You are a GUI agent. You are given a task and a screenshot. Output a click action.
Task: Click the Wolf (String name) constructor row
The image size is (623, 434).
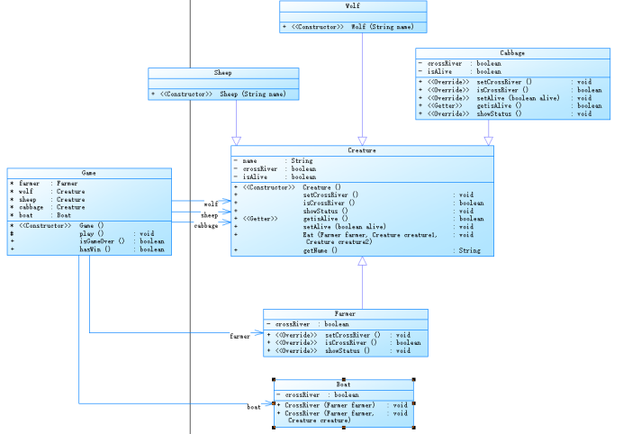click(353, 27)
